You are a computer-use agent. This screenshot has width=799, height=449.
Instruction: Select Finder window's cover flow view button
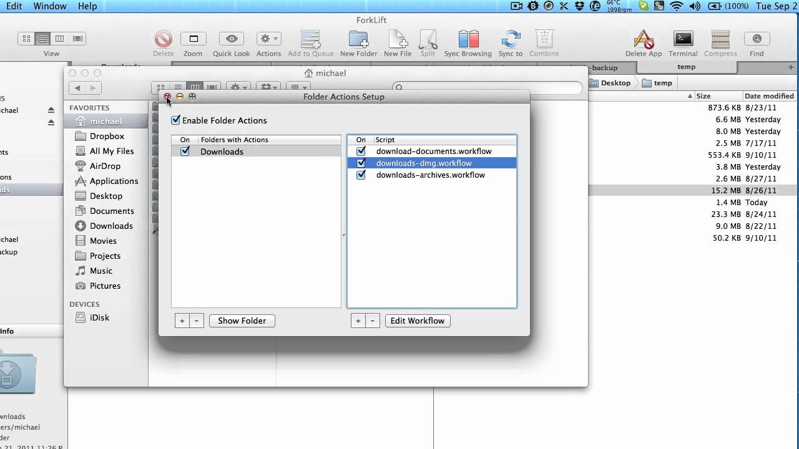click(x=212, y=88)
